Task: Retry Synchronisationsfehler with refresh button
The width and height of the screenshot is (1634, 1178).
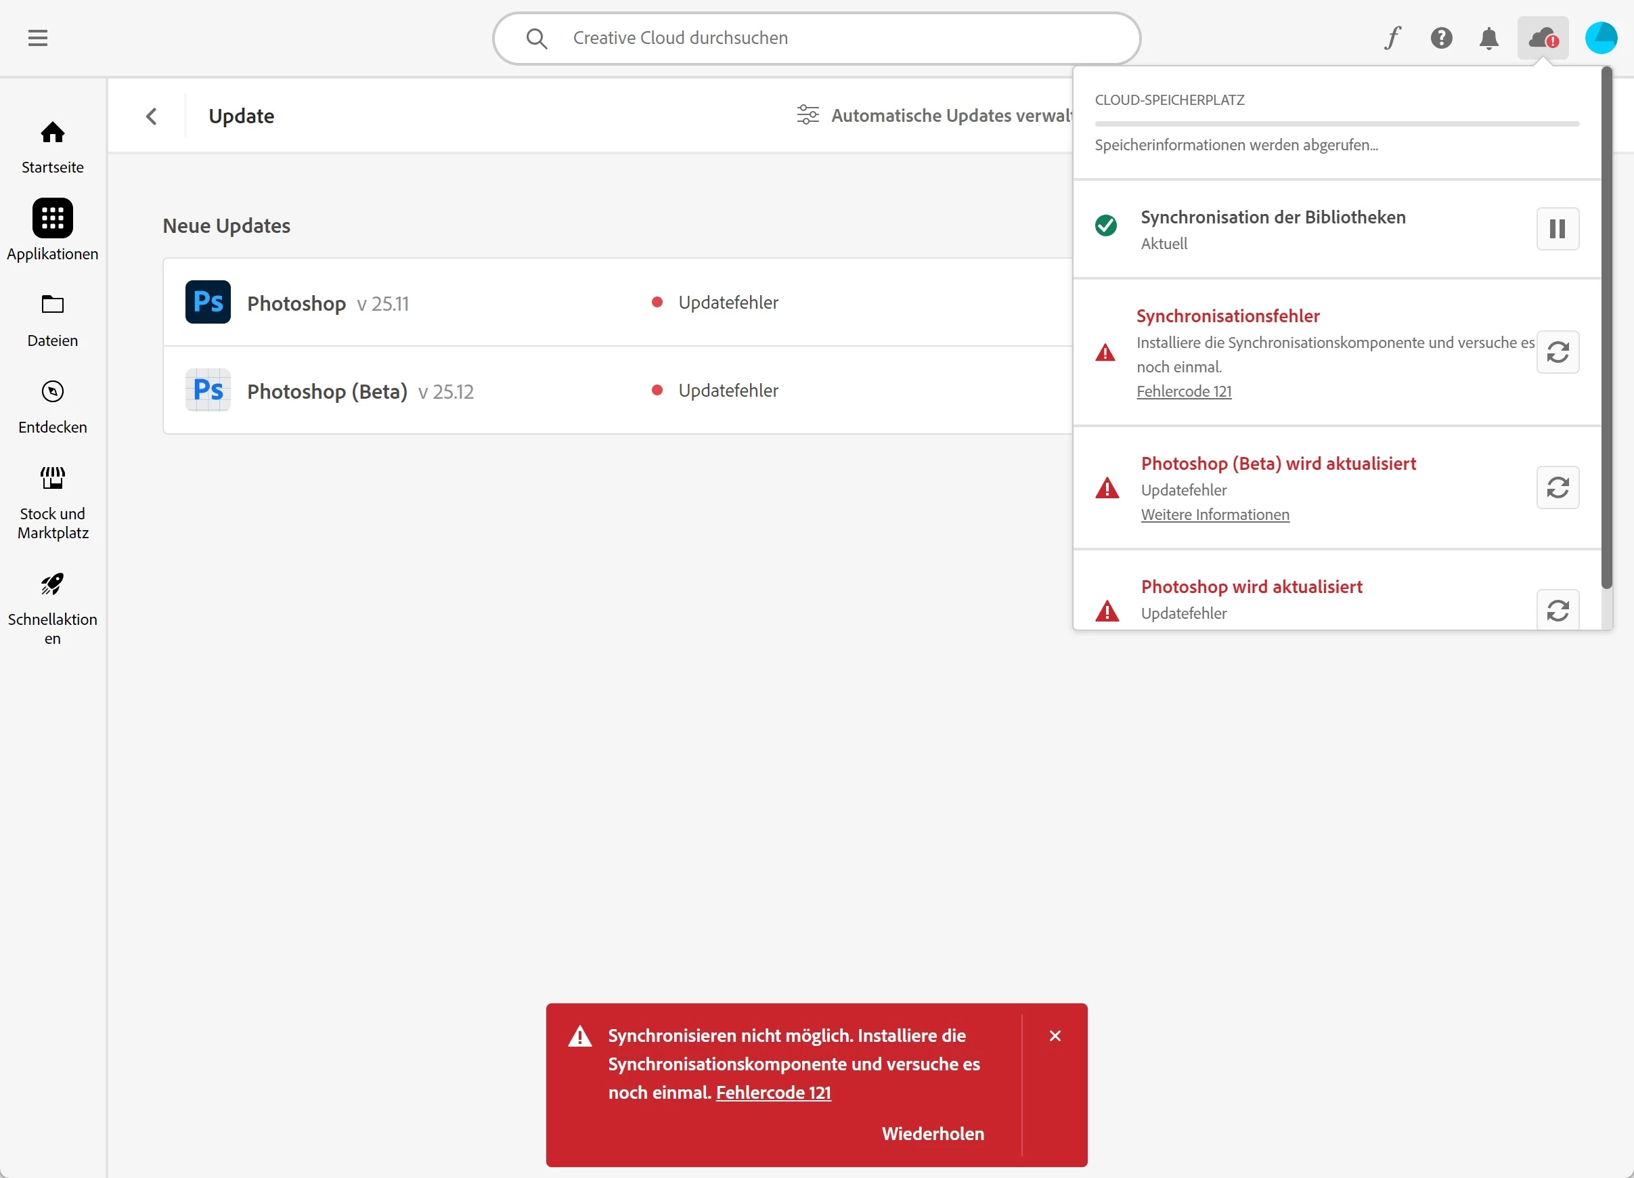Action: (1557, 352)
